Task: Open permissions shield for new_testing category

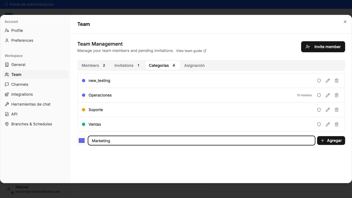Action: [x=319, y=81]
